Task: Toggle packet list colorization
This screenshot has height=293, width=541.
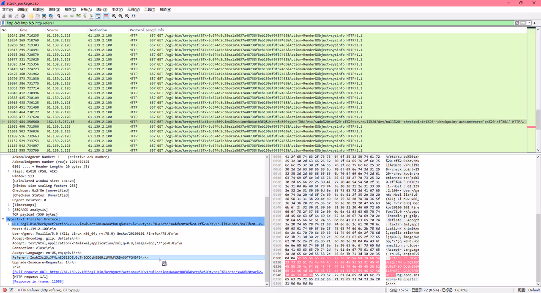Action: coord(106,16)
